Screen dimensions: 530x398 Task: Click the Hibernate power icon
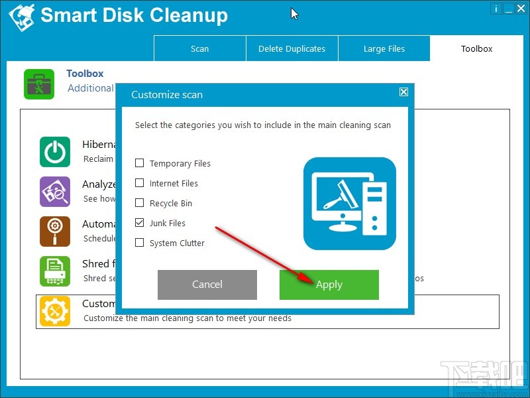point(55,152)
